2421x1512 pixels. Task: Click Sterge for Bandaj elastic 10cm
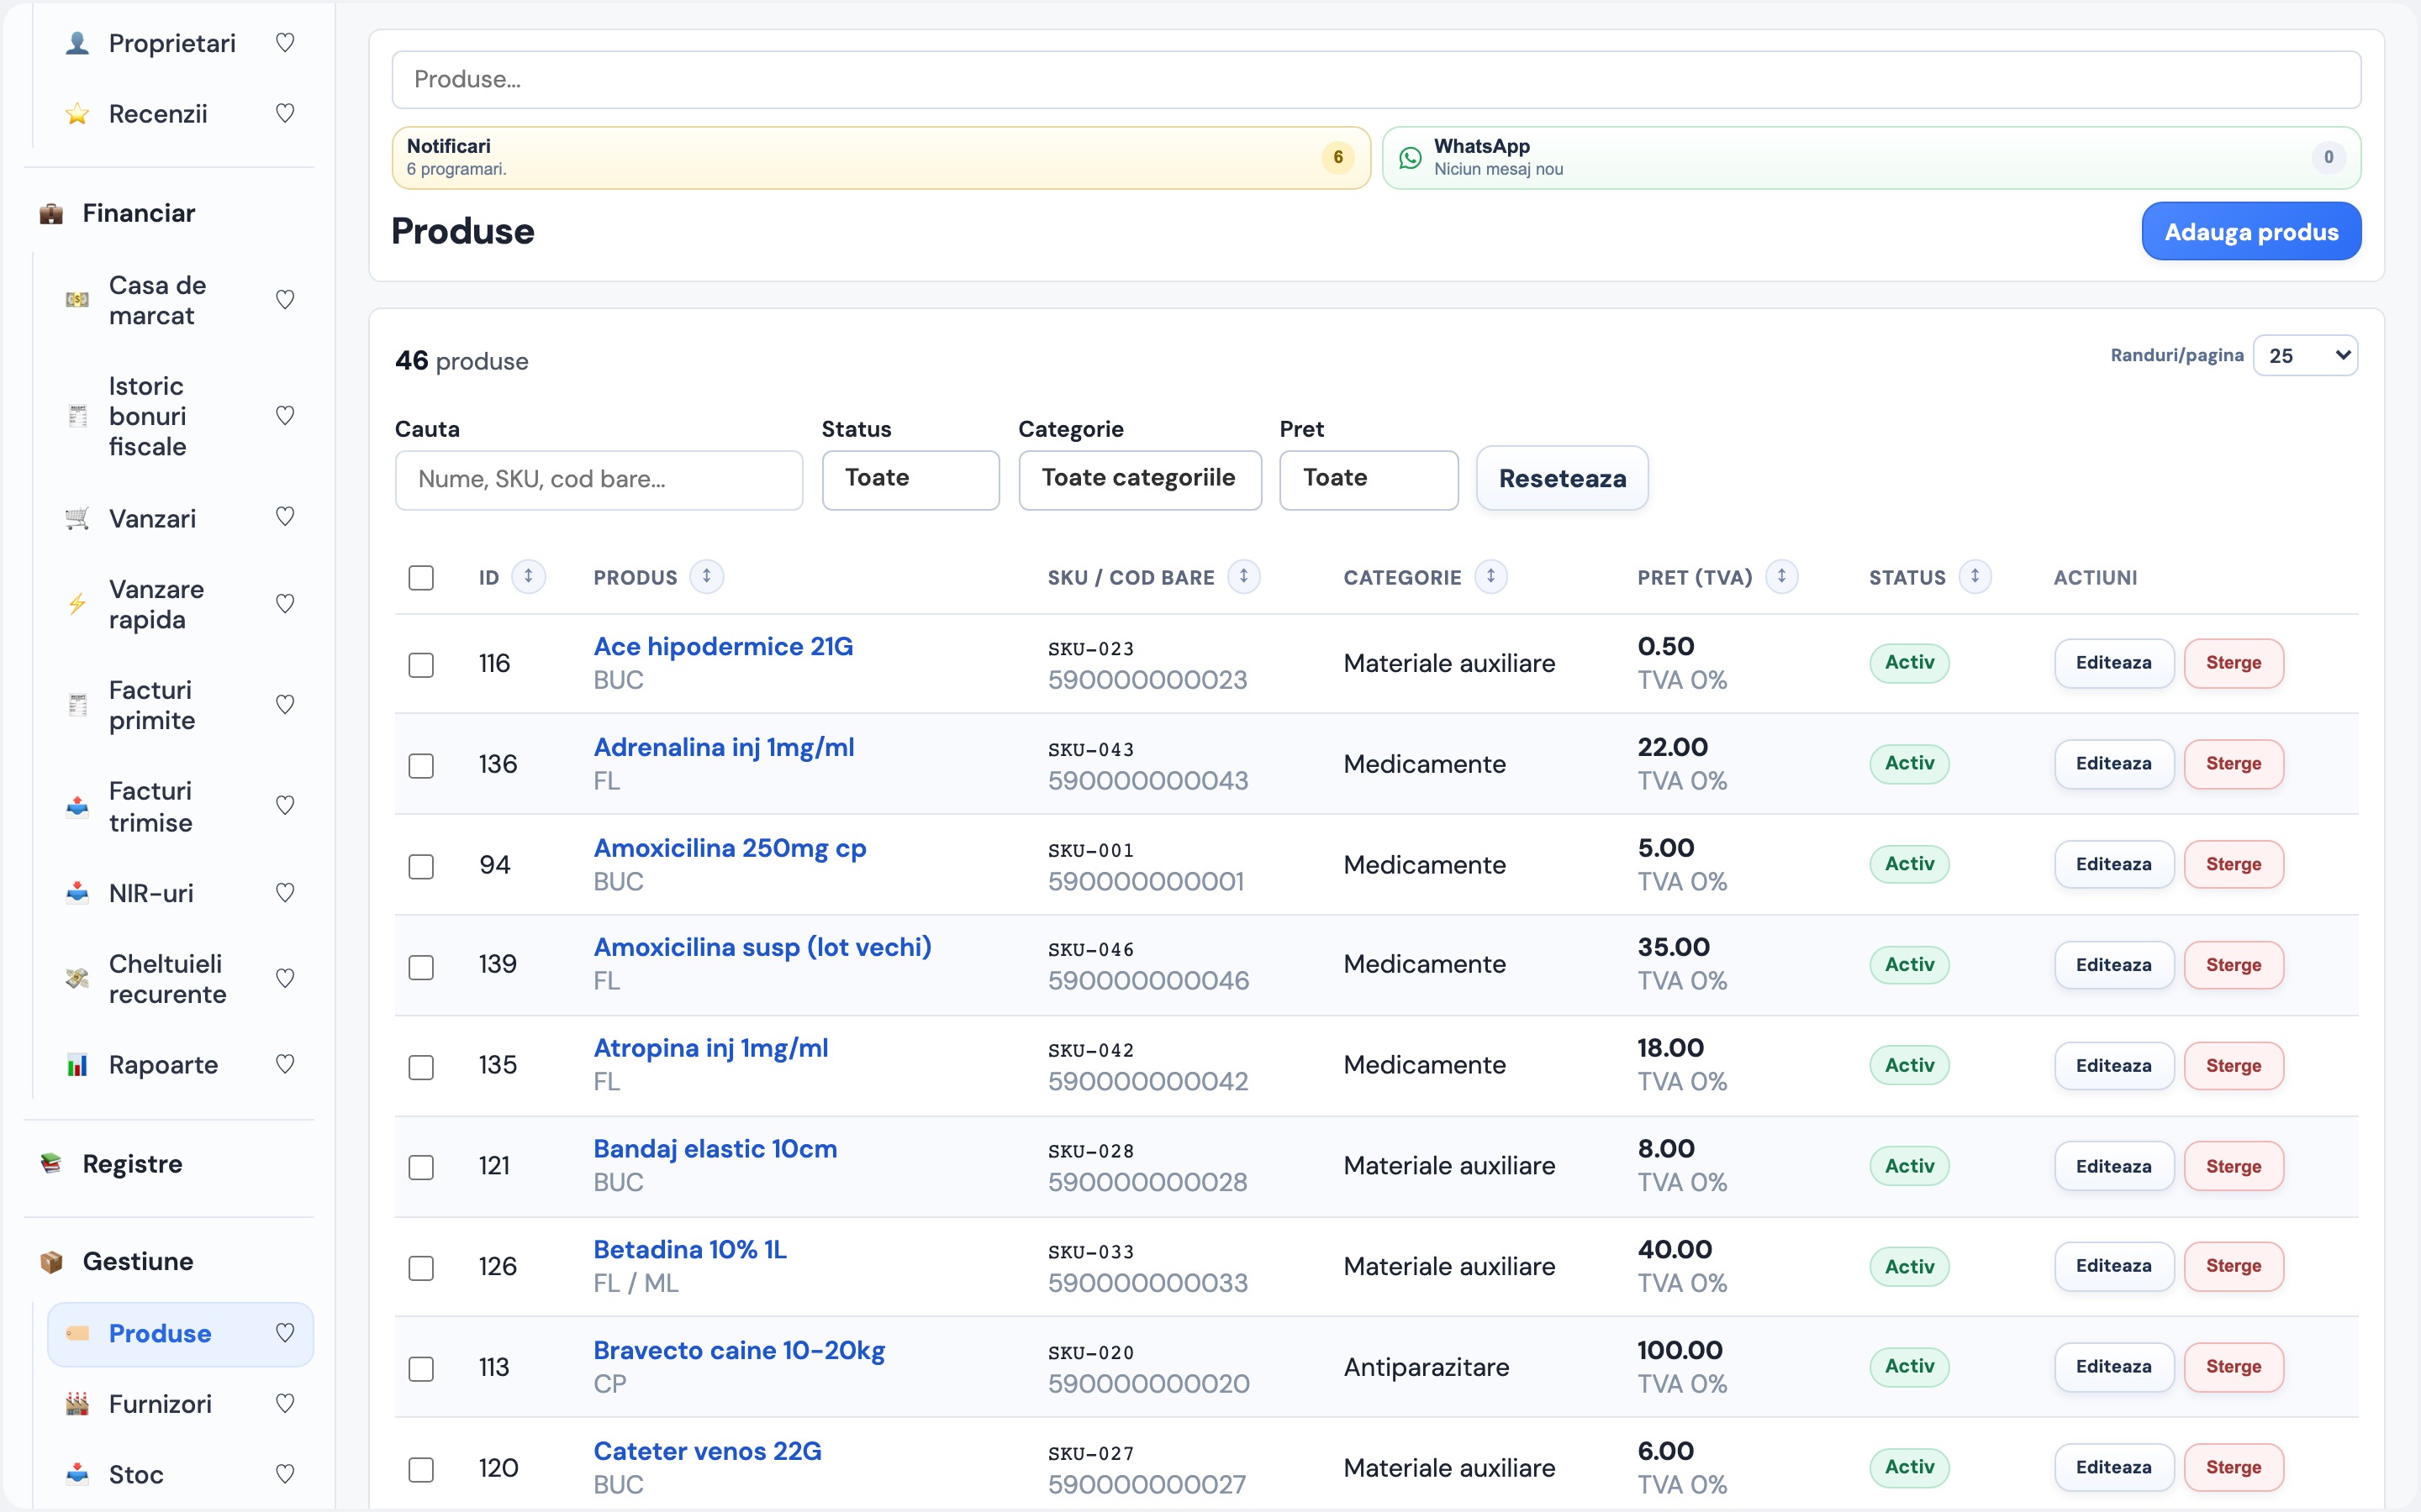(x=2233, y=1166)
